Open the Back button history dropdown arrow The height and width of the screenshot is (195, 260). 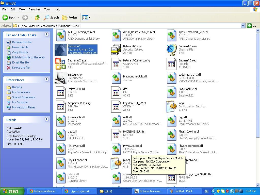click(18, 18)
